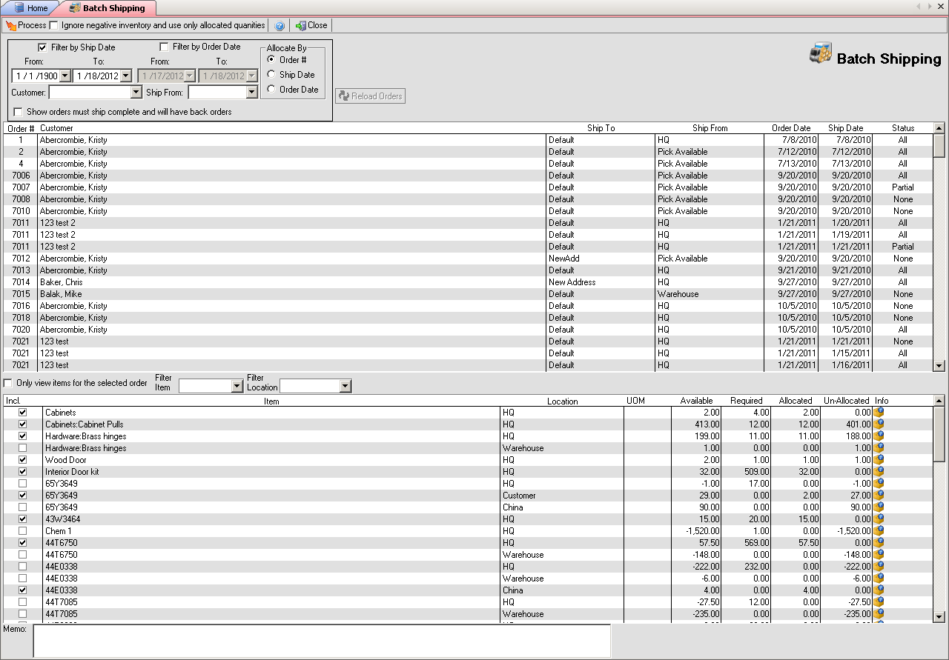The width and height of the screenshot is (949, 660).
Task: Expand the Filter Location dropdown
Action: click(x=345, y=386)
